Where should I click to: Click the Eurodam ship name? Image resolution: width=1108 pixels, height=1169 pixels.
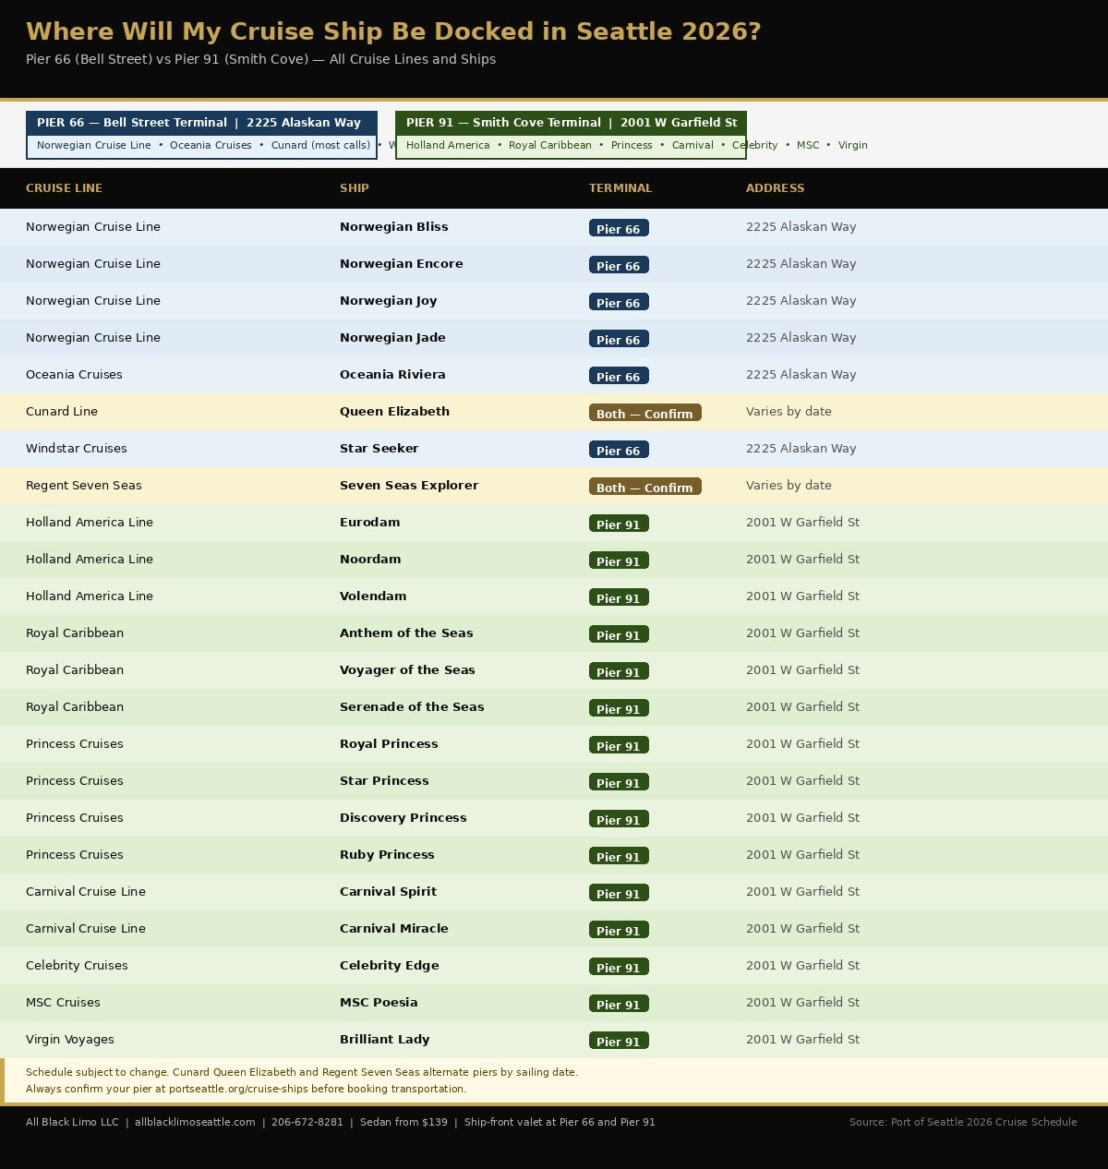pos(370,523)
